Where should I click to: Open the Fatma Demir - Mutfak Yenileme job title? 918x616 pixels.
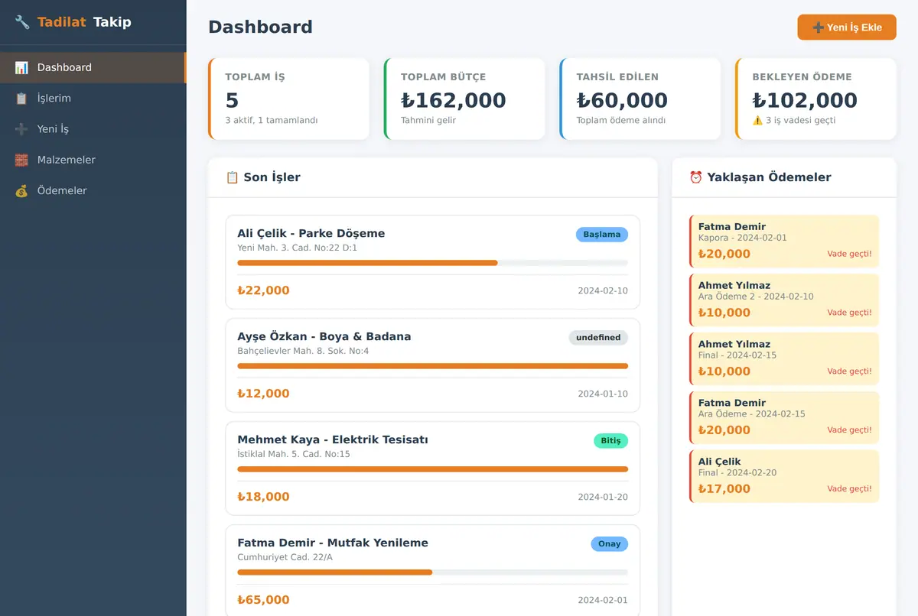[x=333, y=543]
